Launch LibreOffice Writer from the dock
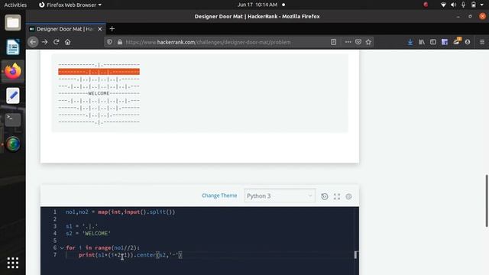The image size is (489, 275). point(13,47)
